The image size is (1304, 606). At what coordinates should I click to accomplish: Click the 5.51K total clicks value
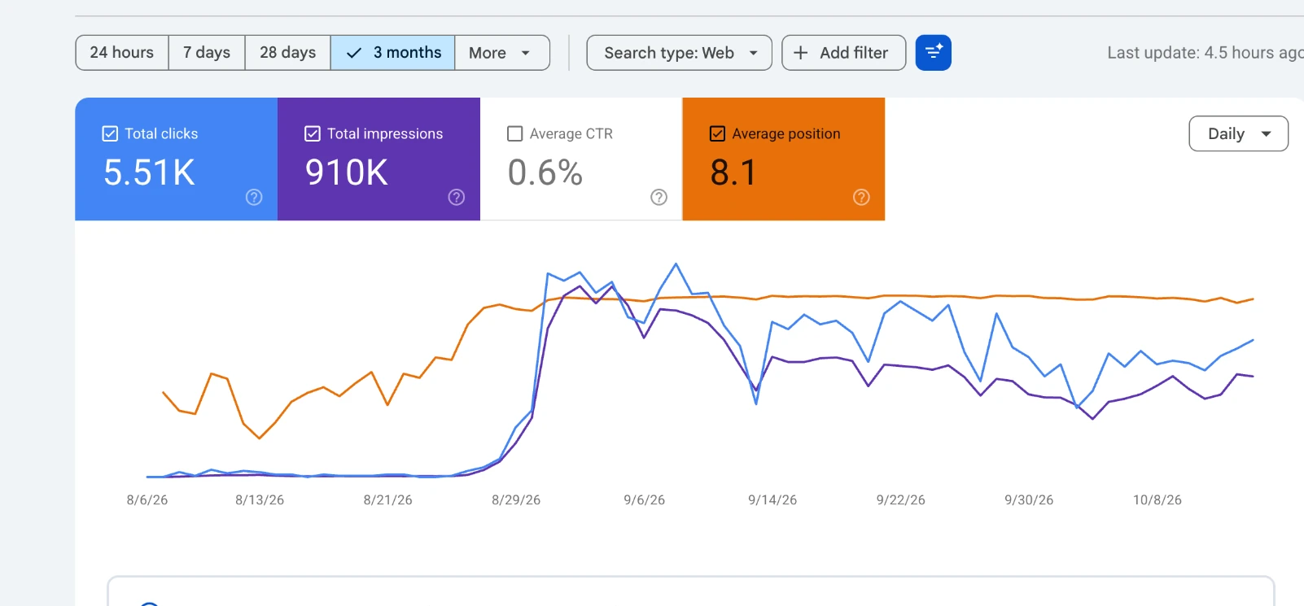(x=149, y=172)
